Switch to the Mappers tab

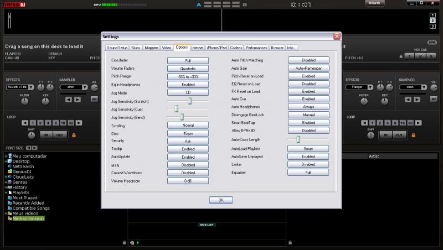[151, 48]
